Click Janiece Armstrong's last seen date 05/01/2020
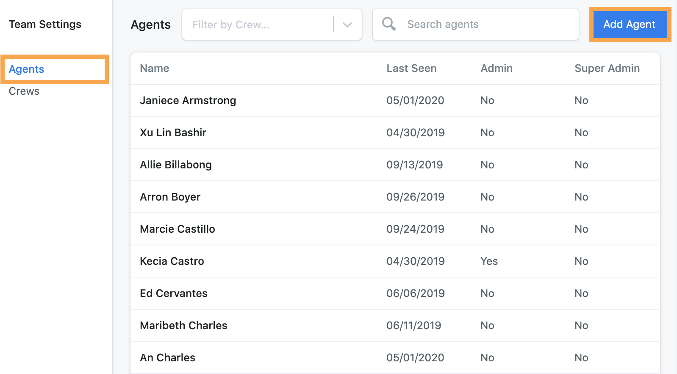Viewport: 677px width, 374px height. (415, 100)
